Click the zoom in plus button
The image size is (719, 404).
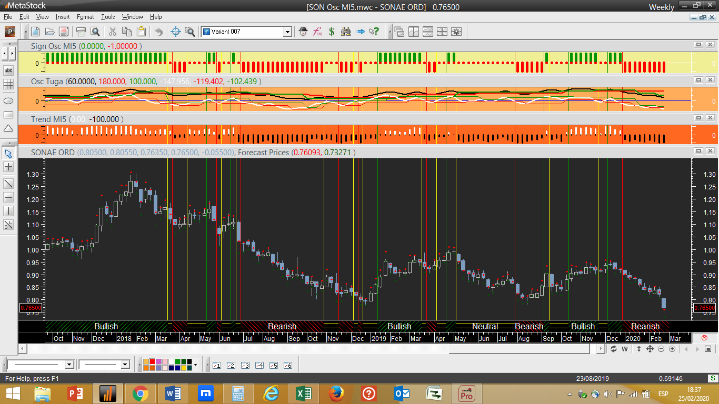pyautogui.click(x=672, y=349)
